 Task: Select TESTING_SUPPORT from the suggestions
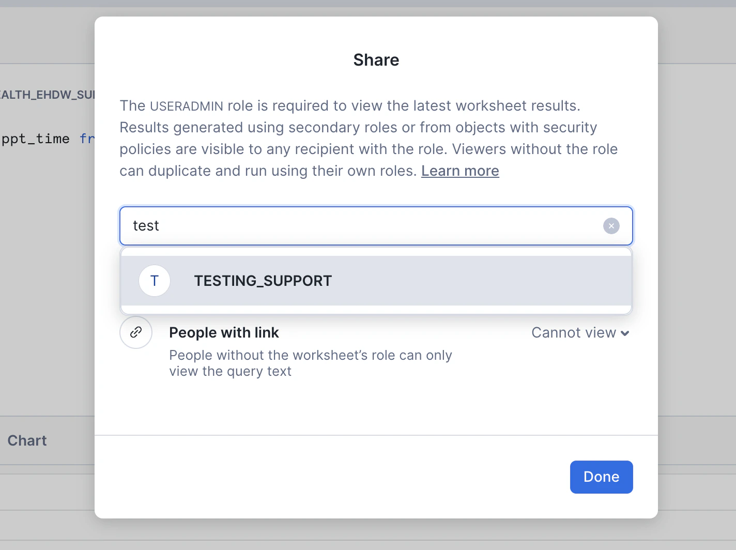click(263, 281)
